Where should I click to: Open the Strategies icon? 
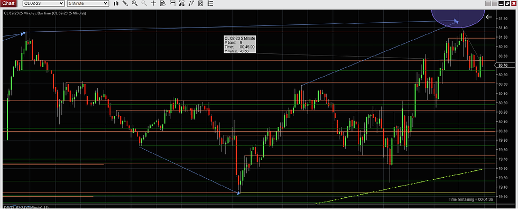point(200,3)
